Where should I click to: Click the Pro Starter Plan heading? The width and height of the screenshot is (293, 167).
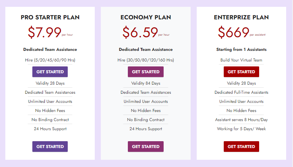tap(50, 17)
